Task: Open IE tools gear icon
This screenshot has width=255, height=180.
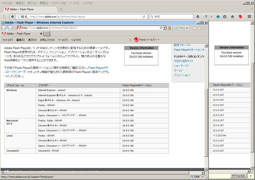Action: (x=204, y=28)
